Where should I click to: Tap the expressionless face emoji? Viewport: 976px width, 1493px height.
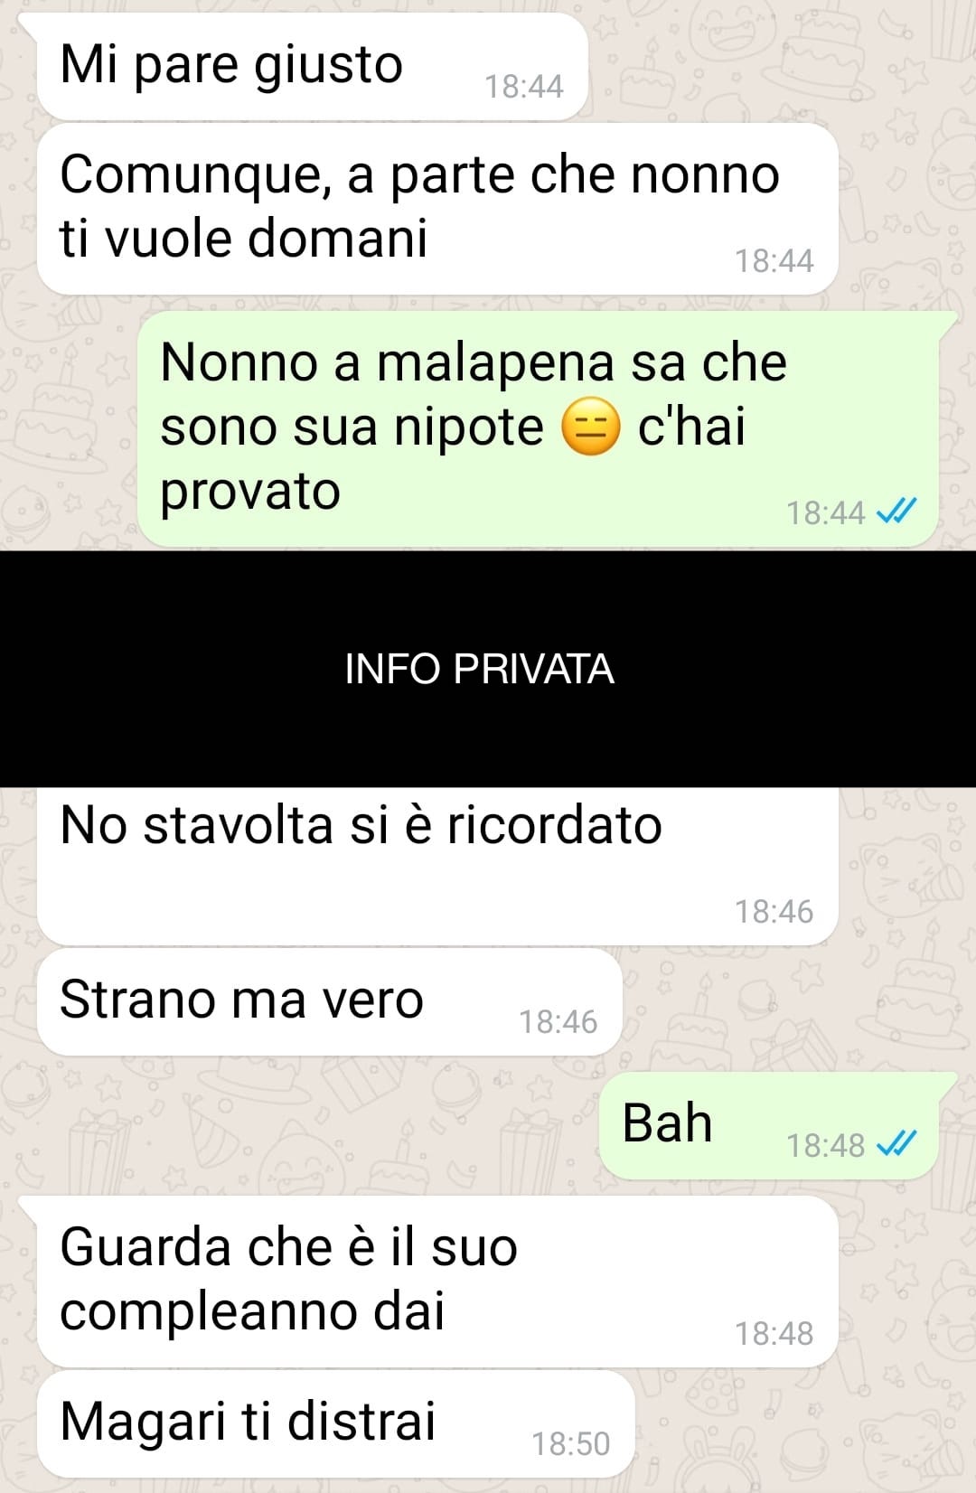591,427
